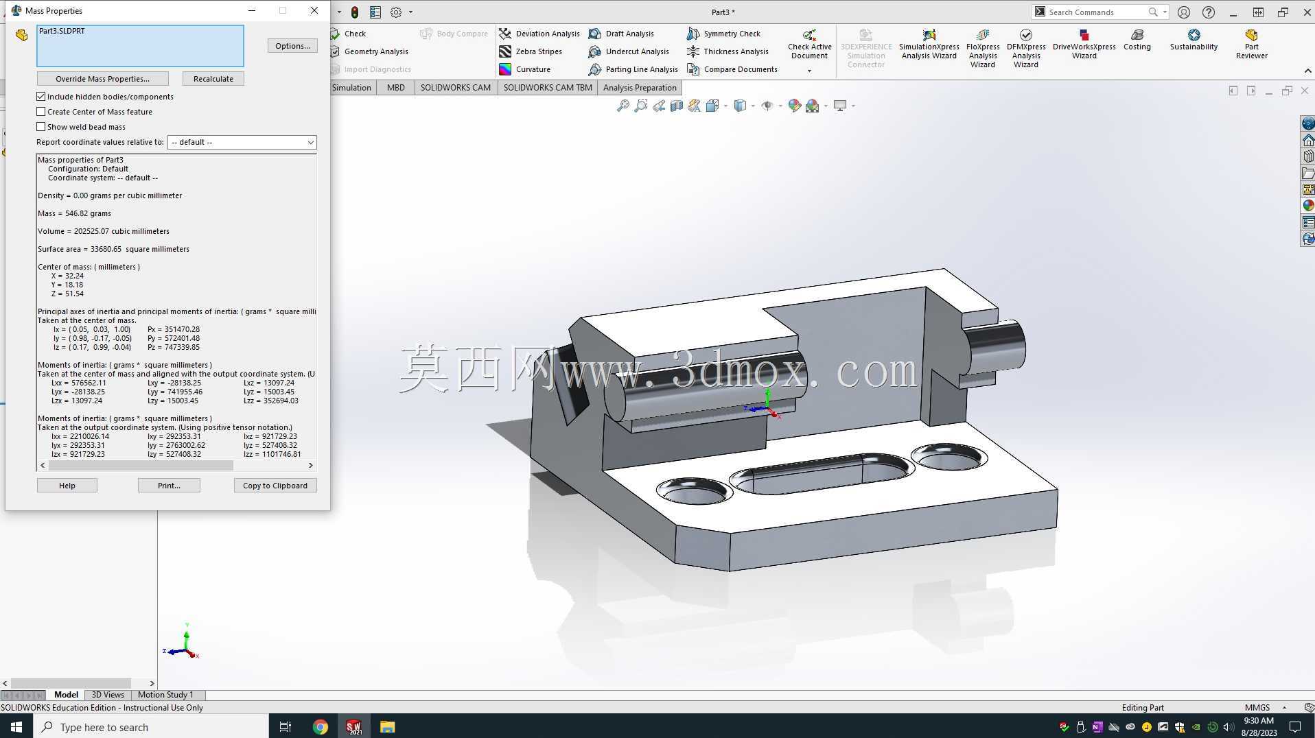Uncheck Include hidden bodies/components
This screenshot has height=738, width=1315.
click(41, 97)
